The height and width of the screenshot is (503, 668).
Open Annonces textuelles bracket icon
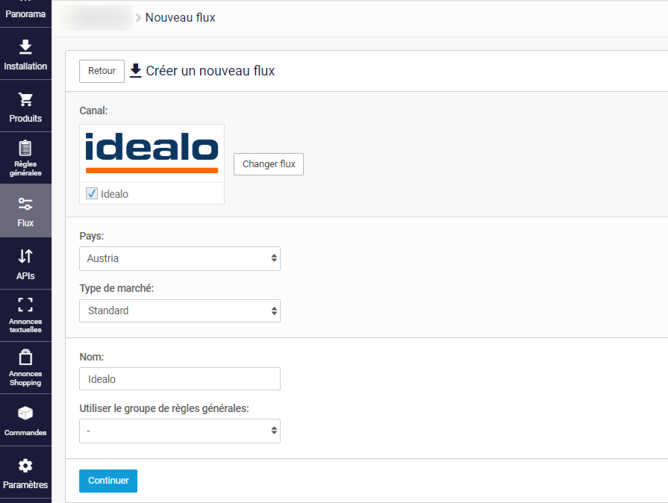click(x=25, y=304)
